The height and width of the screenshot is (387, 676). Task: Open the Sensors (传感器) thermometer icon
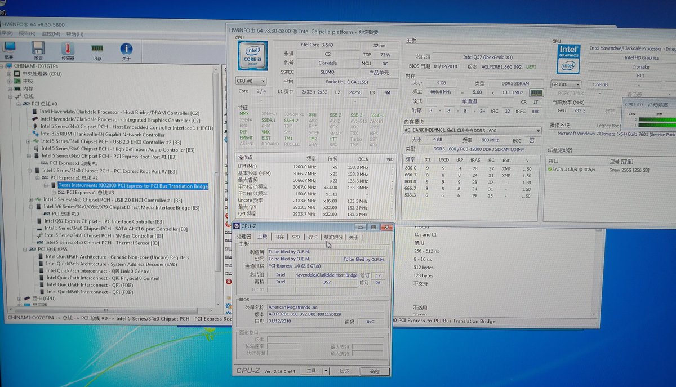68,50
